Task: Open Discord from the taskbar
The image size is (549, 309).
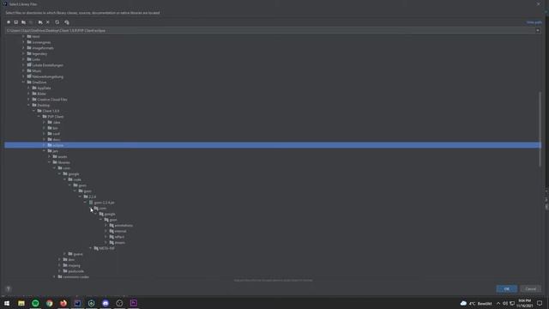Action: pos(106,303)
